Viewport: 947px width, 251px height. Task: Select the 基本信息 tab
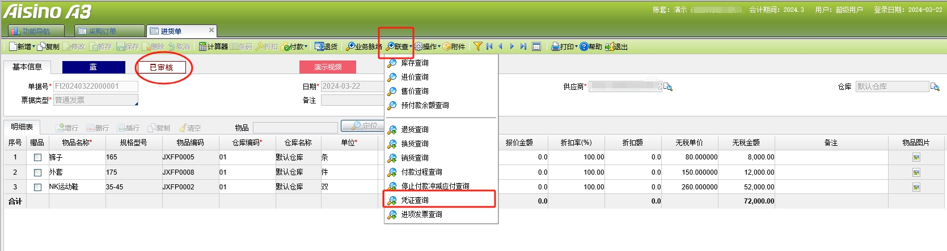click(x=27, y=67)
